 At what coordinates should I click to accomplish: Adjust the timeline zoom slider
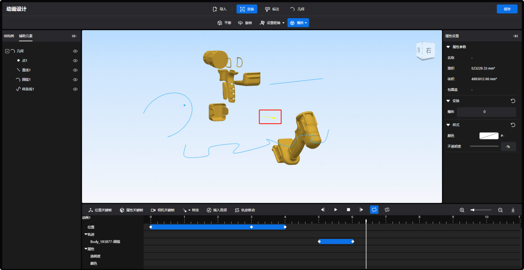point(481,210)
